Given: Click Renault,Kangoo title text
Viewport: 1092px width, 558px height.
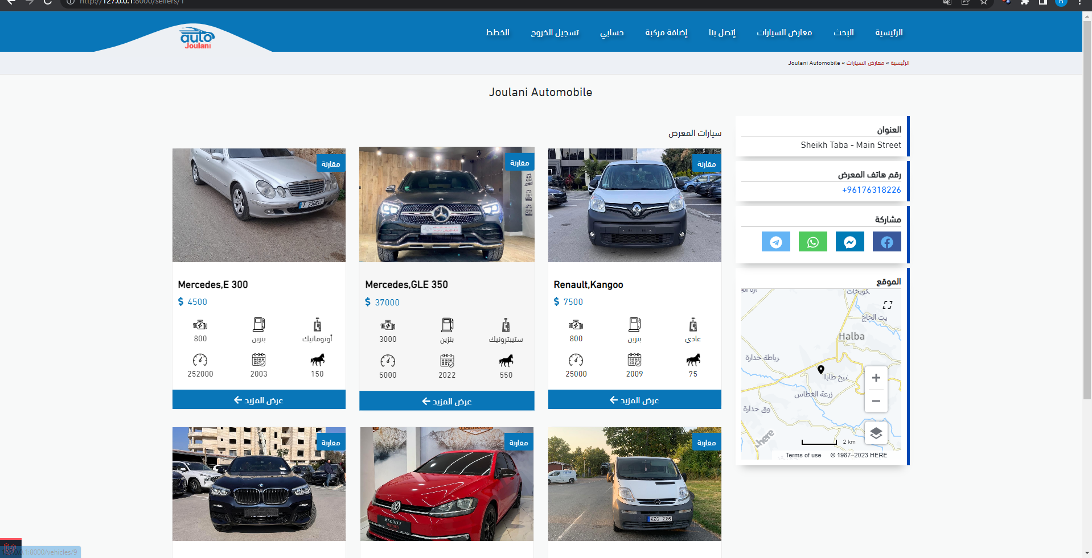Looking at the screenshot, I should (588, 284).
